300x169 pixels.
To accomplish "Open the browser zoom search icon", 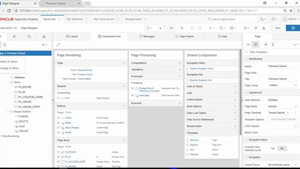I will tap(285, 11).
